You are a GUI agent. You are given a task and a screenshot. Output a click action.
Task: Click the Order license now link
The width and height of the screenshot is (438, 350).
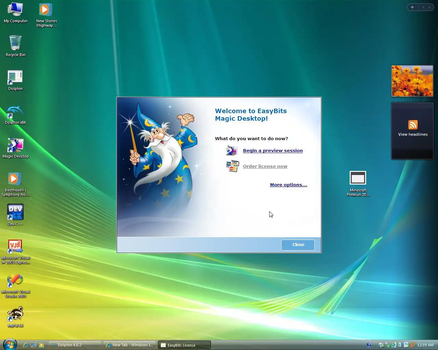(265, 166)
